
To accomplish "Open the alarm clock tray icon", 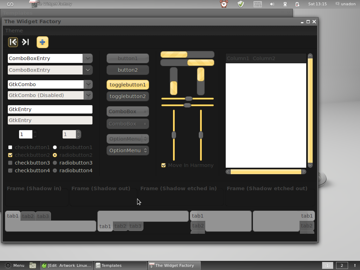I will tap(224, 4).
